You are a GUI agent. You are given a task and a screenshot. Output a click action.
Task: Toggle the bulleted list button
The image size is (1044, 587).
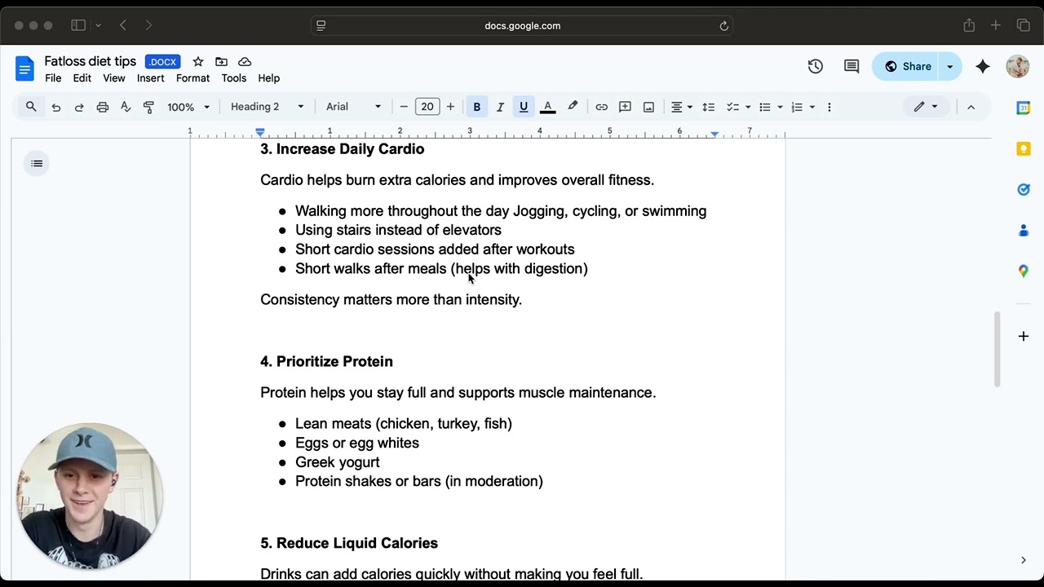[765, 107]
